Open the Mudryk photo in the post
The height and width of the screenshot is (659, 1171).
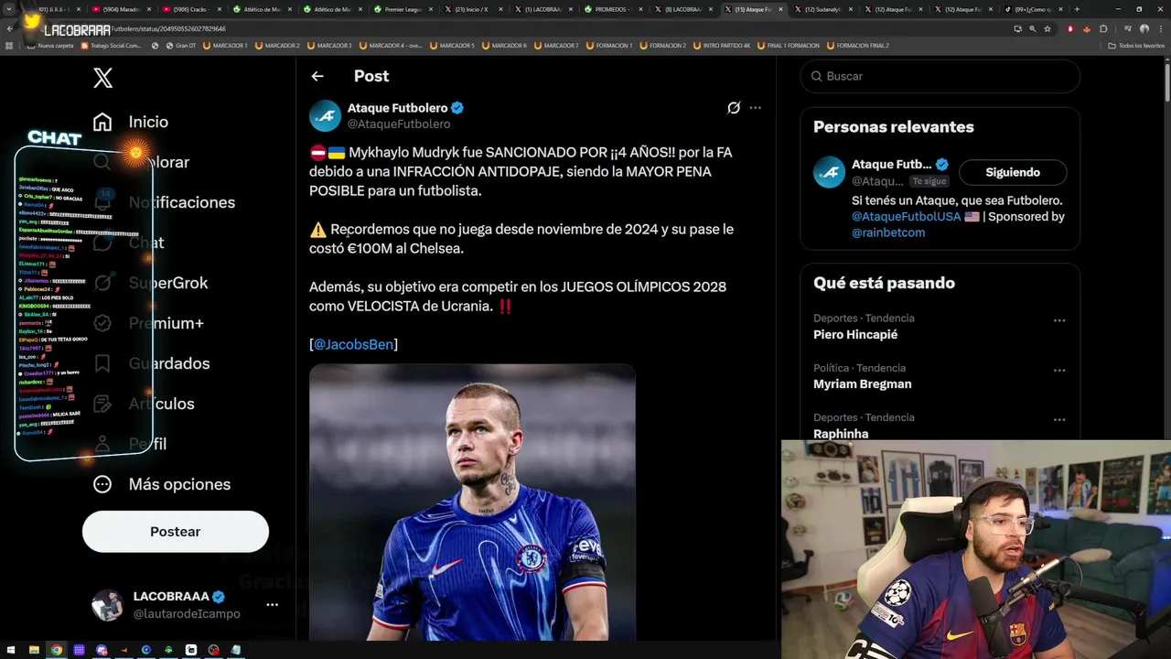click(x=472, y=502)
